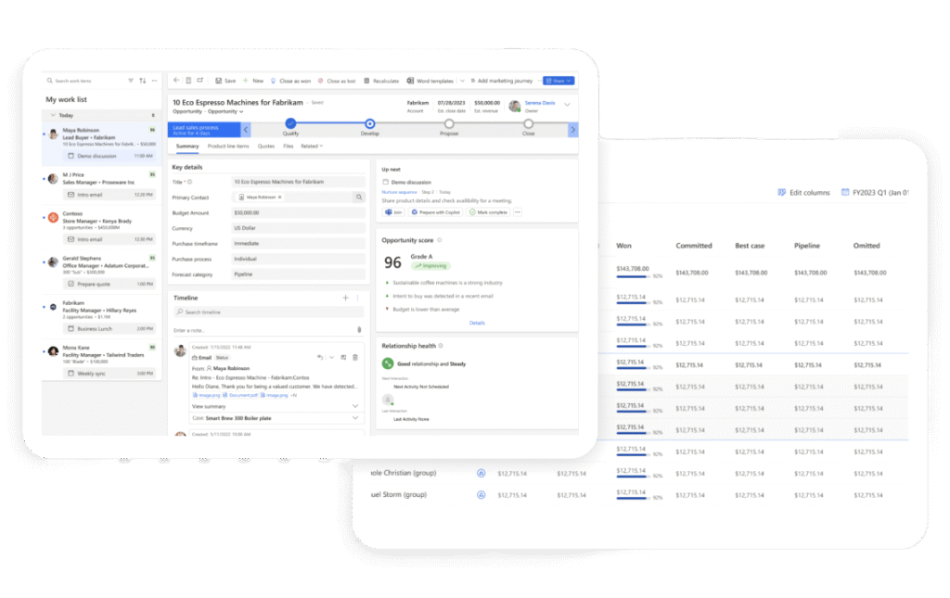The height and width of the screenshot is (598, 950).
Task: Click the back arrow in command bar
Action: [x=176, y=81]
